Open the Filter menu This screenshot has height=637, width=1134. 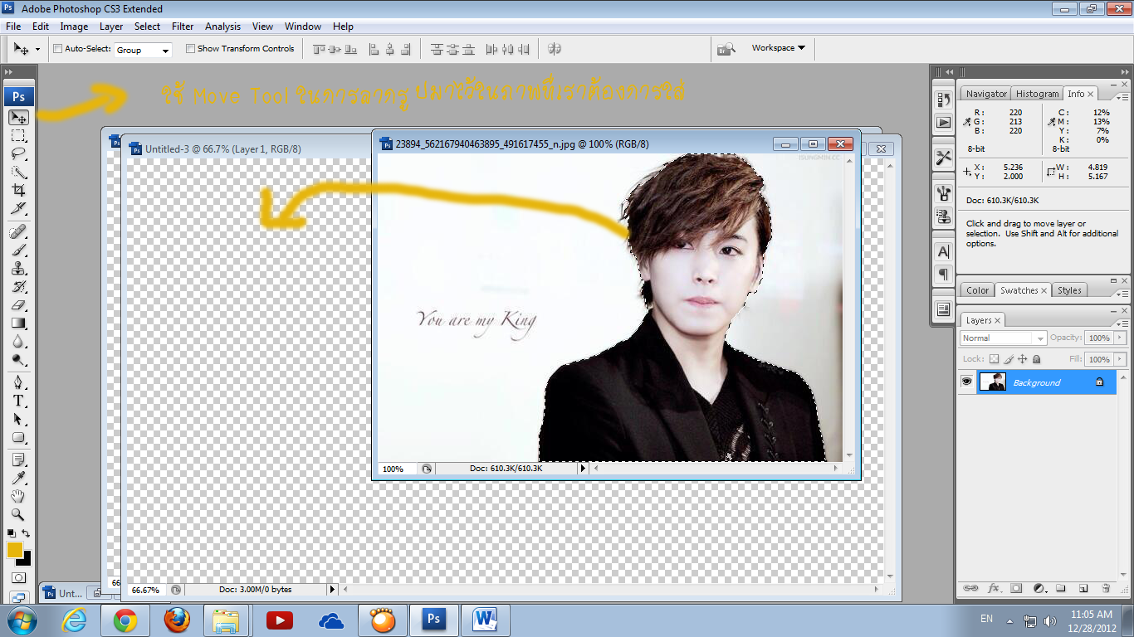tap(183, 27)
